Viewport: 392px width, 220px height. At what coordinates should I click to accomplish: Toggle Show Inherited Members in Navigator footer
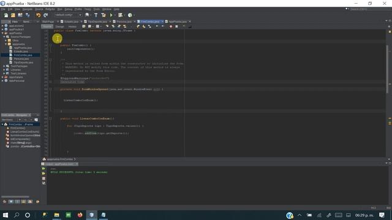4,202
